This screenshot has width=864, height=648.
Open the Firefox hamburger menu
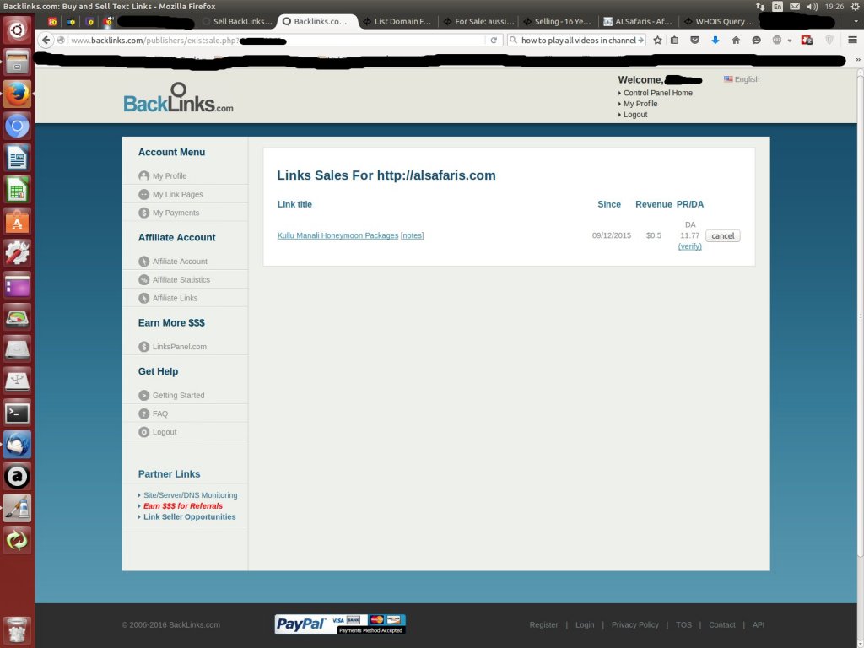[852, 40]
